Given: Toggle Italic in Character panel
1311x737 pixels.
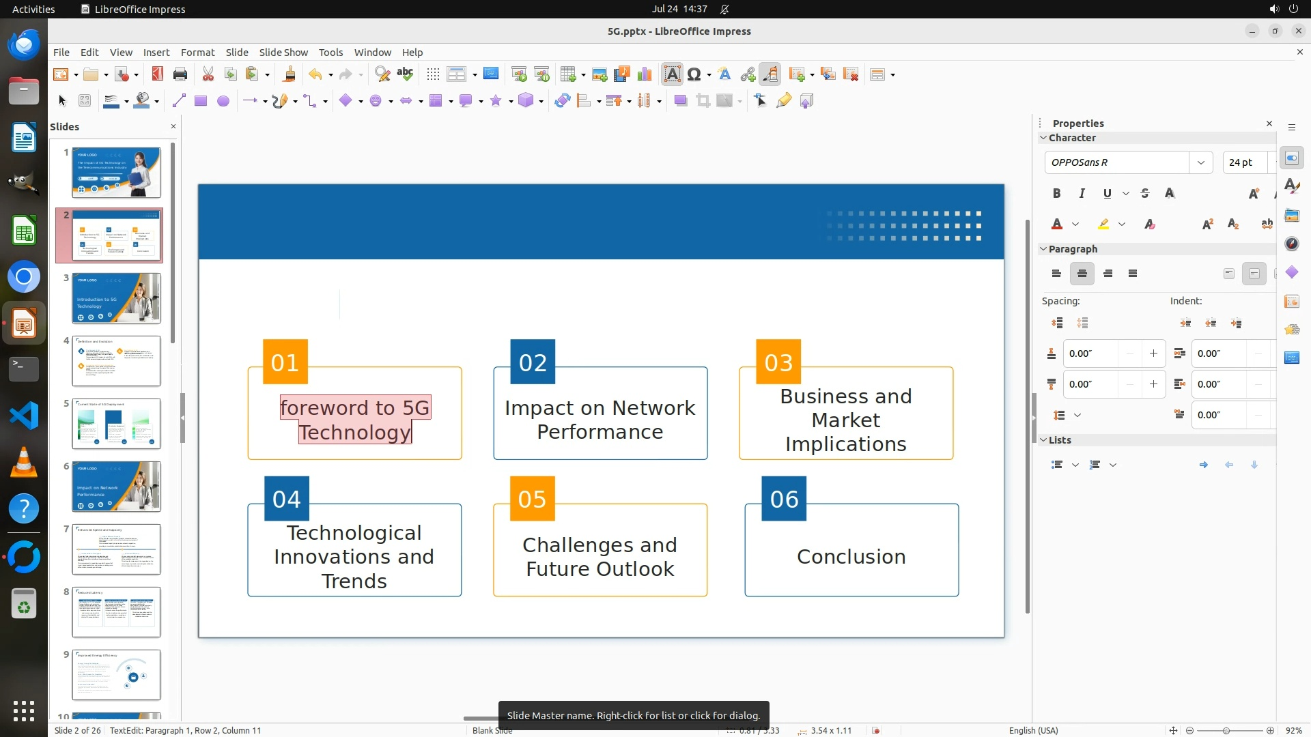Looking at the screenshot, I should pyautogui.click(x=1082, y=193).
